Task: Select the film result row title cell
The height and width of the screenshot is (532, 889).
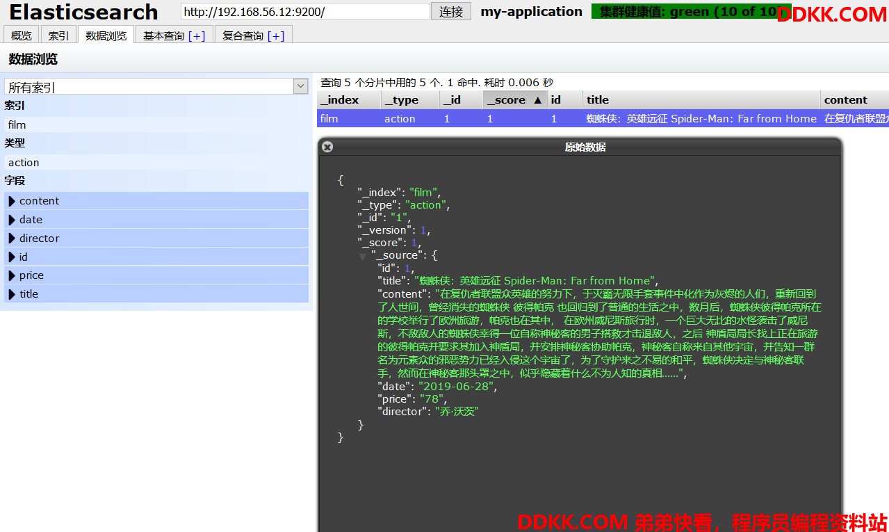Action: (x=701, y=119)
